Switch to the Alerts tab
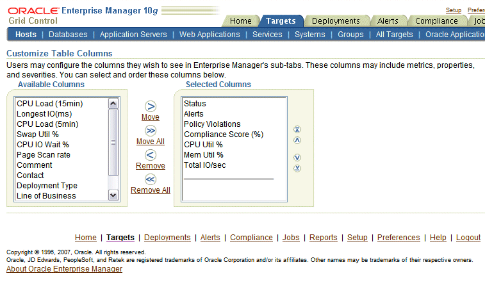 (388, 20)
